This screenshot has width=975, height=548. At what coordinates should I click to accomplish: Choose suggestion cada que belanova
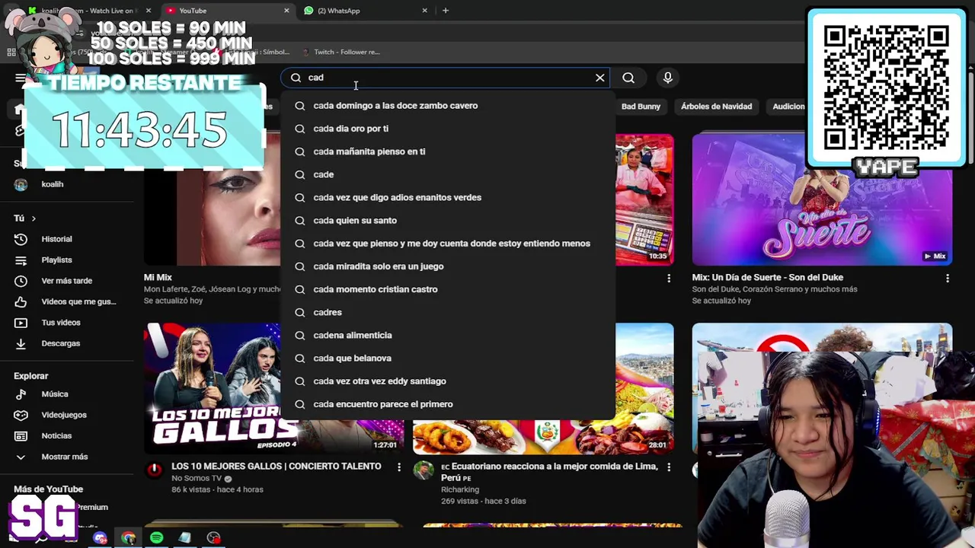[x=448, y=358]
